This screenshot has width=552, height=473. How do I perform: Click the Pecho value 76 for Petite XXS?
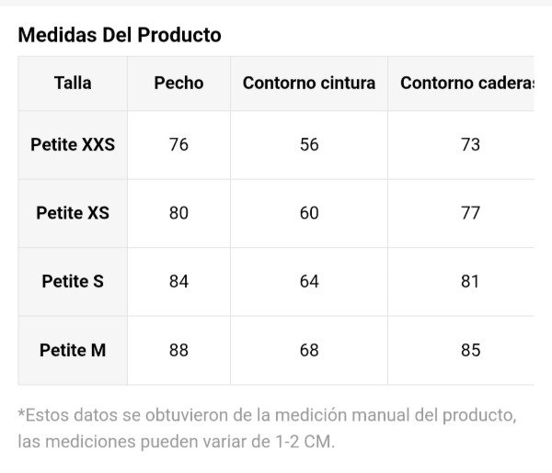point(178,144)
